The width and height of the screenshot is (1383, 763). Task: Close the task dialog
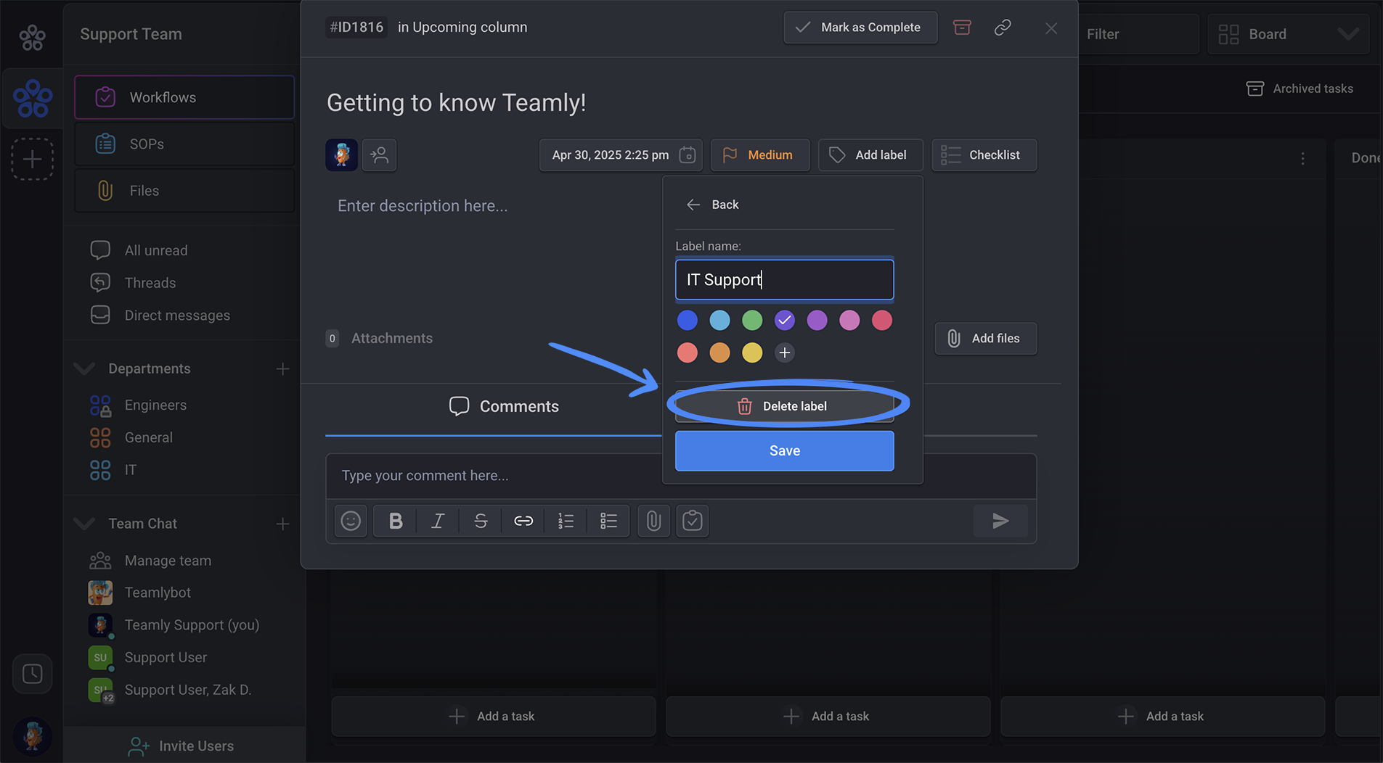1051,28
